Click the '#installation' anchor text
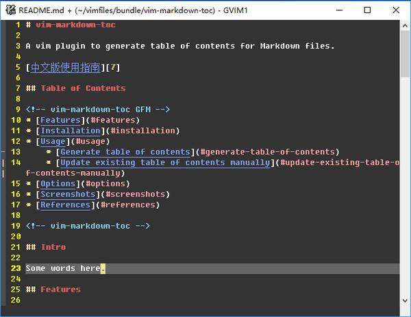 [x=143, y=131]
